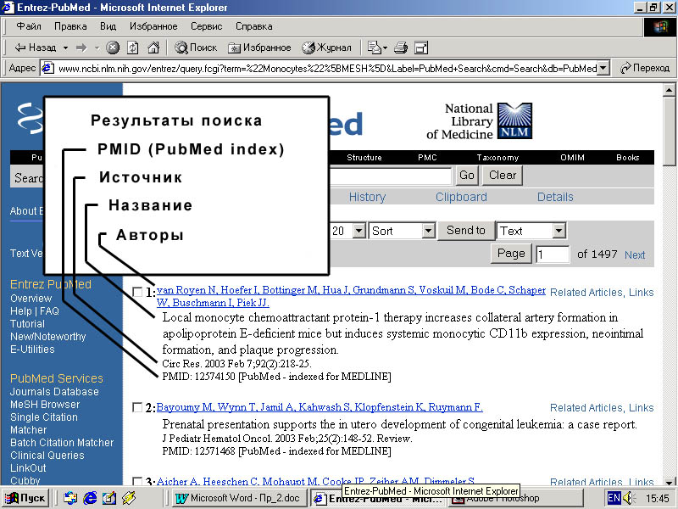Viewport: 678px width, 509px height.
Task: Click the NLM logo image
Action: (x=514, y=120)
